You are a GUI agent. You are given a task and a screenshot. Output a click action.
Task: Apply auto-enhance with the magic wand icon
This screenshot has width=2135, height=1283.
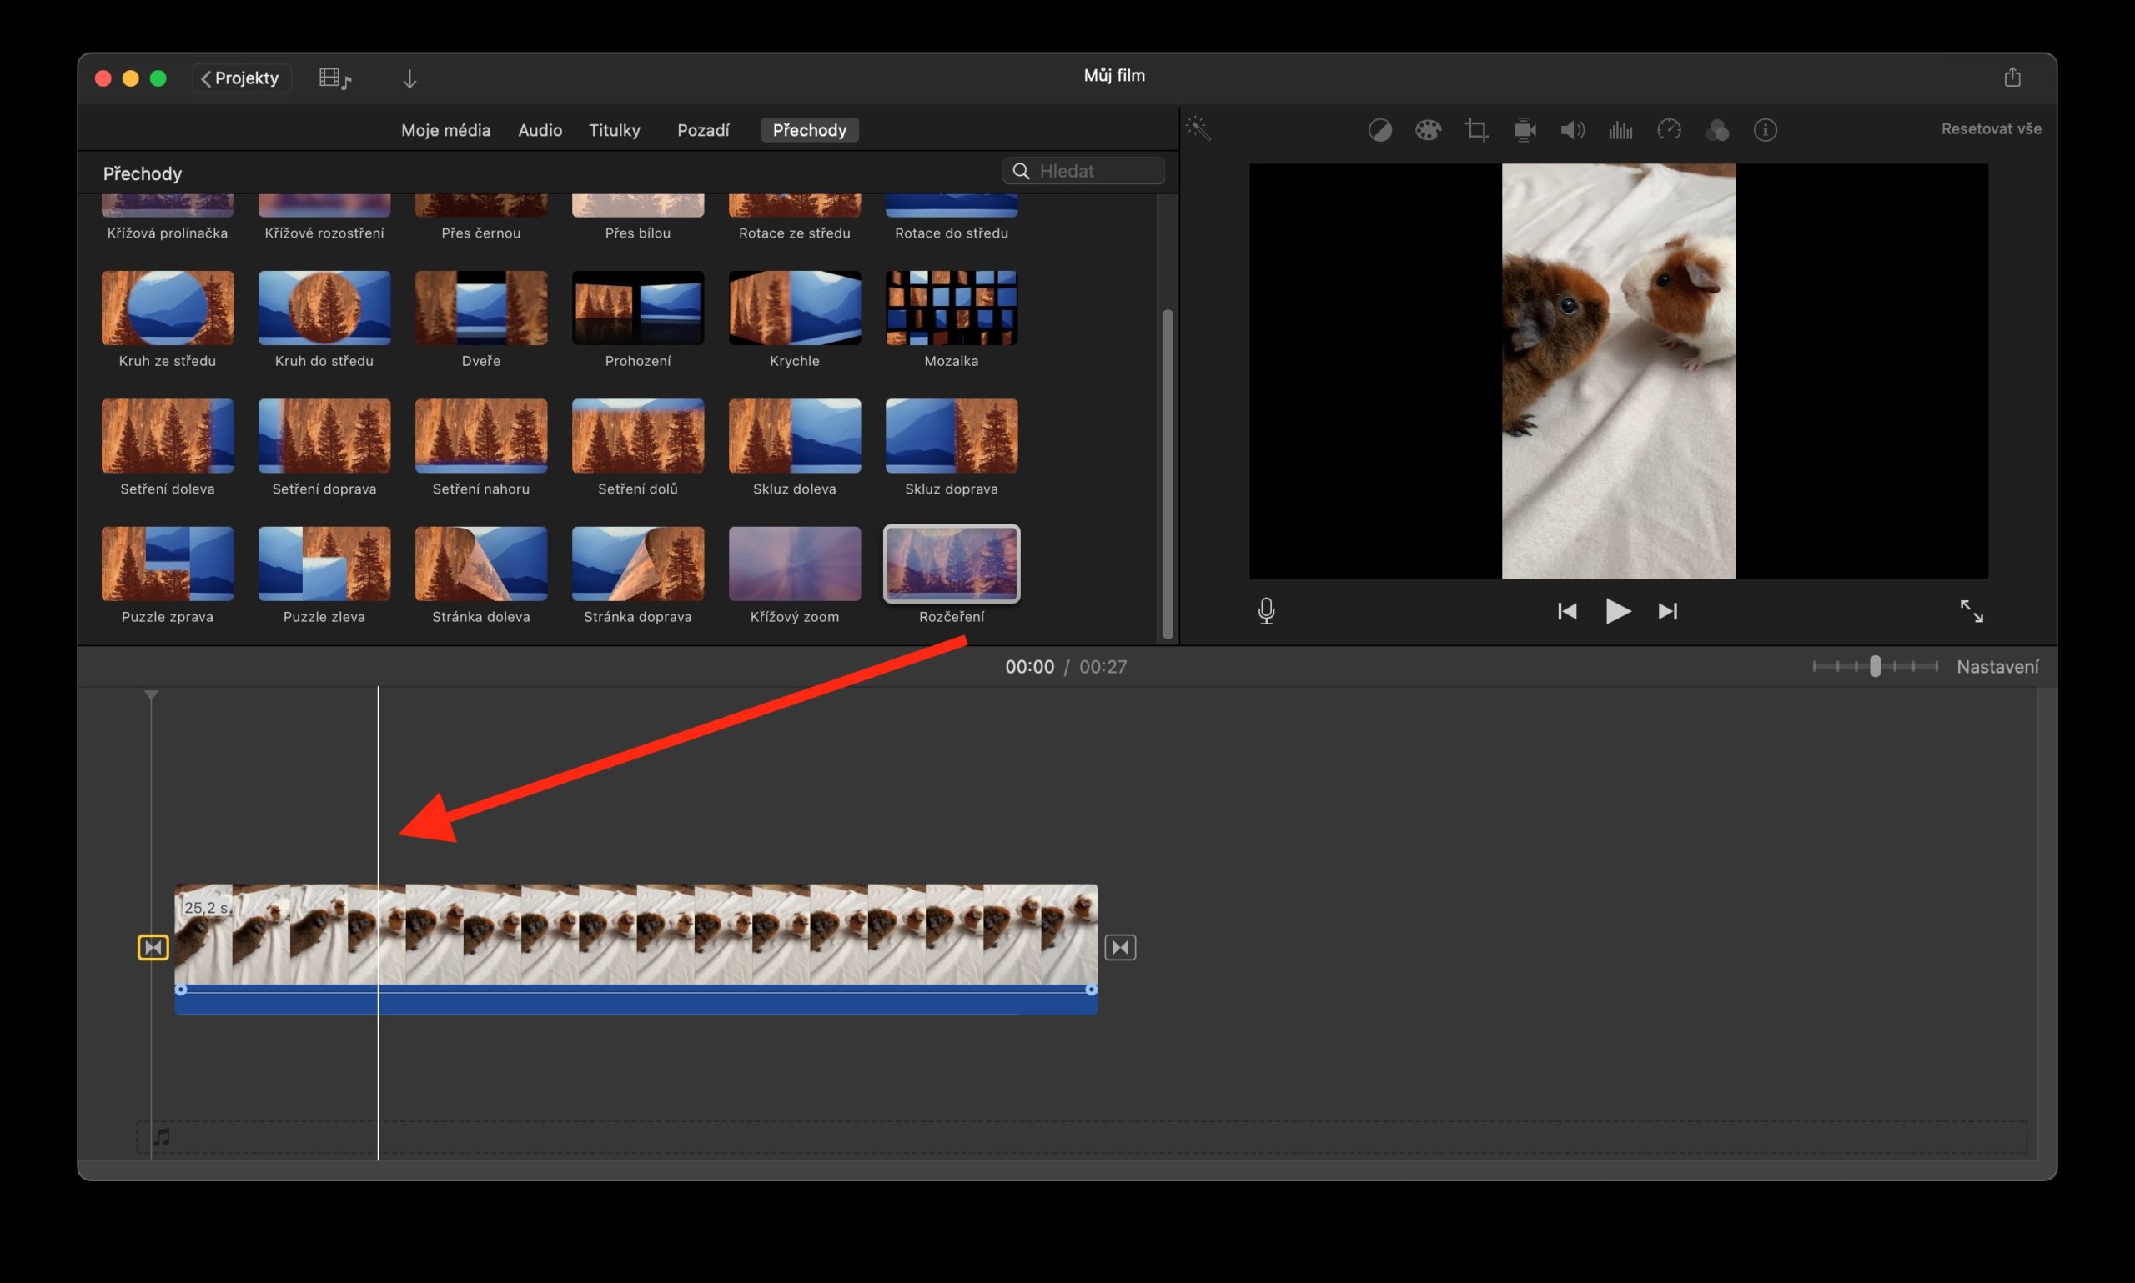1198,128
